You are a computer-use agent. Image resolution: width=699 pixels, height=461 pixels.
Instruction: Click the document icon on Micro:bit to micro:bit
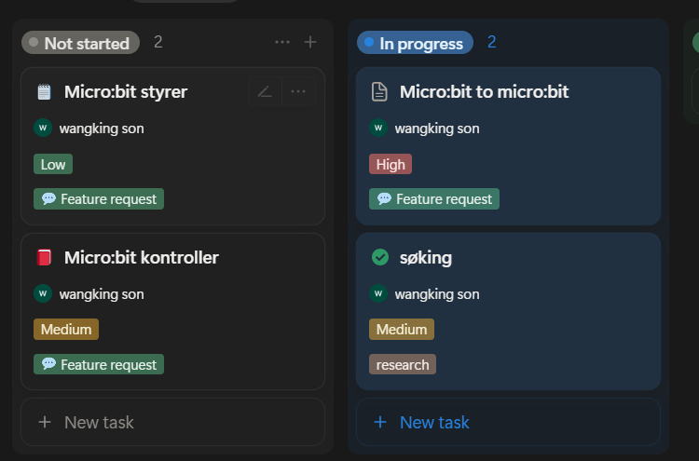379,91
